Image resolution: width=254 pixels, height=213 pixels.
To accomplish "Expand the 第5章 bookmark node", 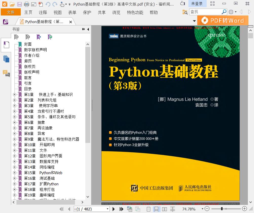I will pyautogui.click(x=15, y=117).
